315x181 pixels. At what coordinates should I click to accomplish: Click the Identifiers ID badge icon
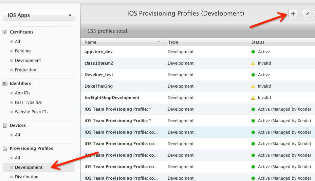5,84
